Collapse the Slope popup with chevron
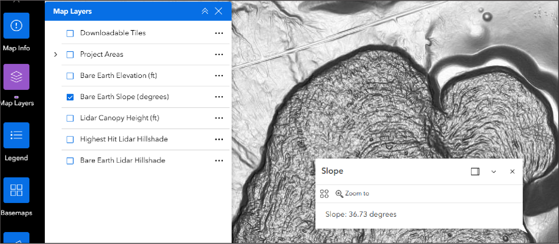559x244 pixels. coord(494,172)
